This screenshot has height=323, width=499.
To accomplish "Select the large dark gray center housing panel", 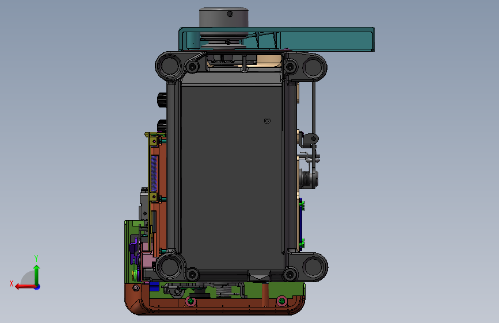I will click(x=231, y=178).
